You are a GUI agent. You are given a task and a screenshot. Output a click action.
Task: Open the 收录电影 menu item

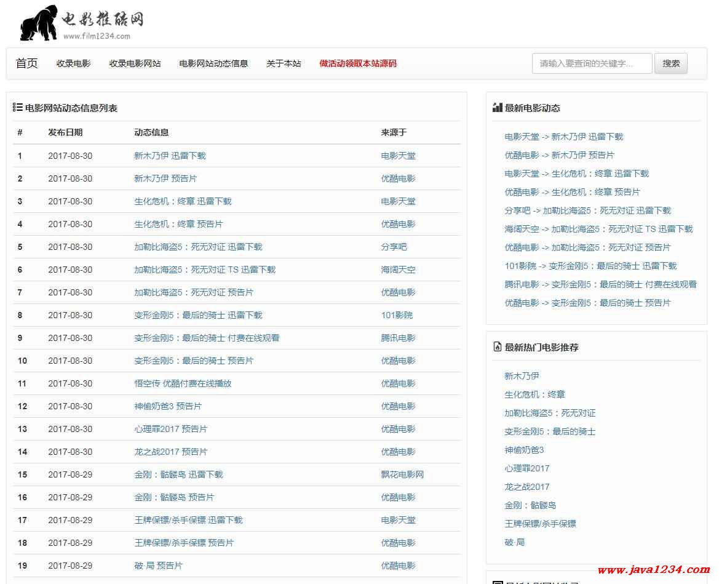(73, 63)
